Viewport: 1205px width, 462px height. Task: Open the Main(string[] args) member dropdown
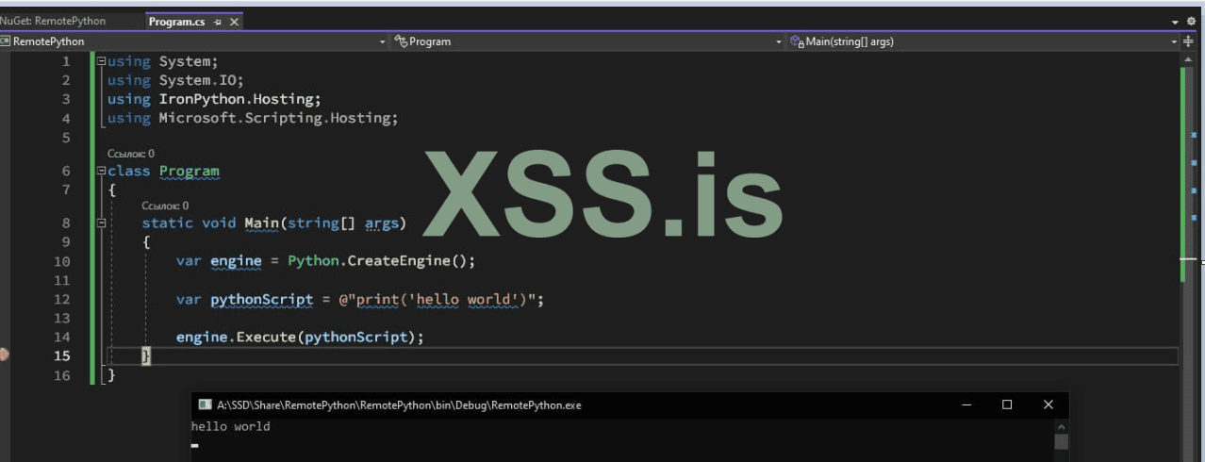coord(984,41)
